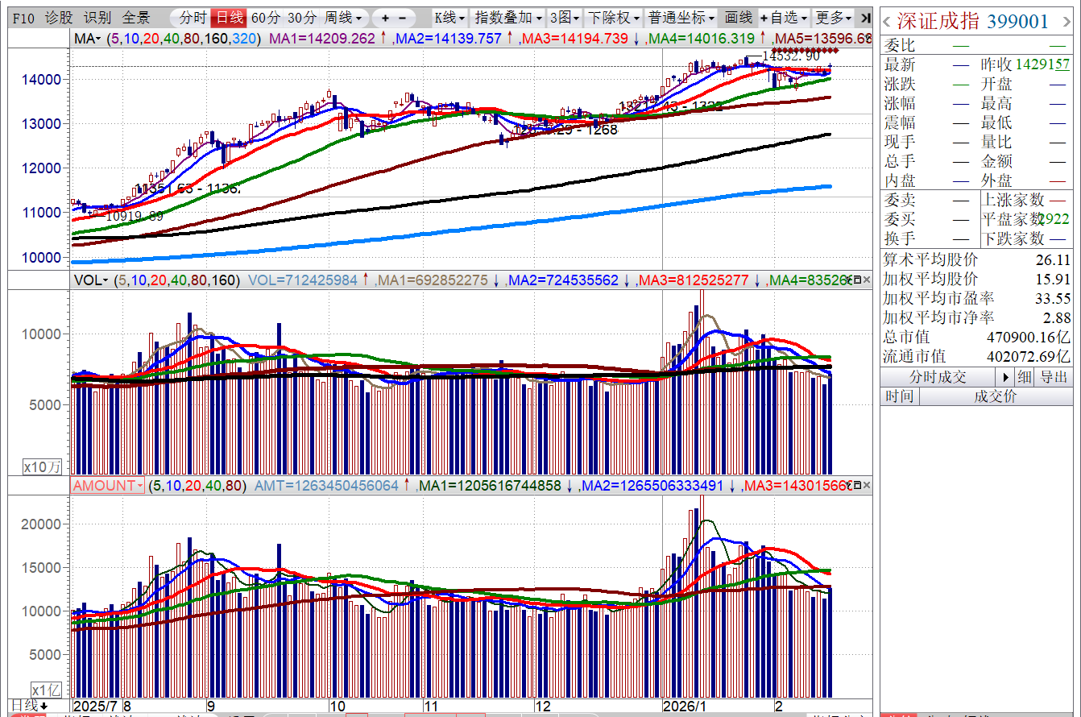This screenshot has height=717, width=1081.
Task: Switch to 分时 intraday view
Action: point(193,18)
